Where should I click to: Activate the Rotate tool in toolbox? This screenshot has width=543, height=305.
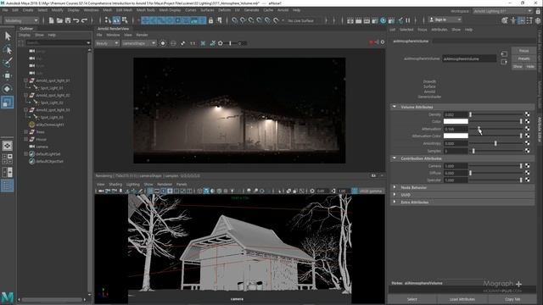coord(8,89)
